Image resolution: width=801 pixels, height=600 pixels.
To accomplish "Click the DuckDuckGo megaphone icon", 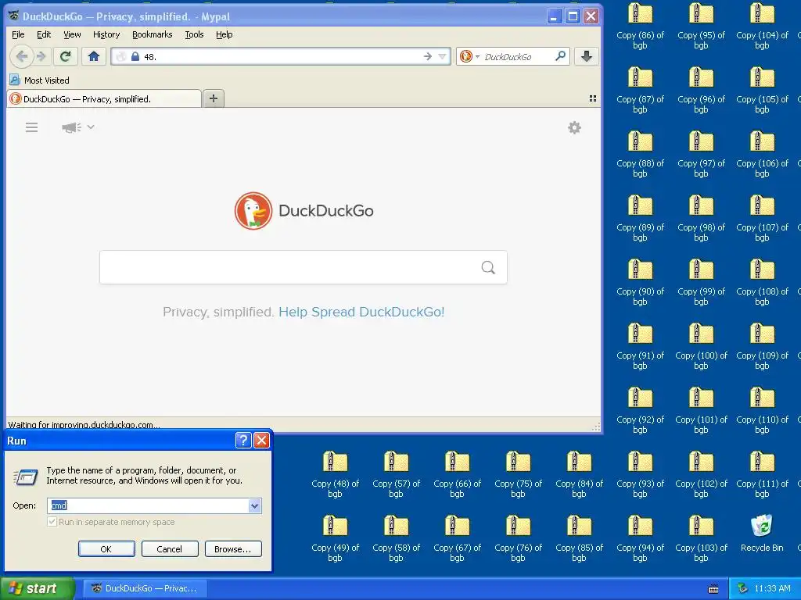I will pyautogui.click(x=71, y=127).
